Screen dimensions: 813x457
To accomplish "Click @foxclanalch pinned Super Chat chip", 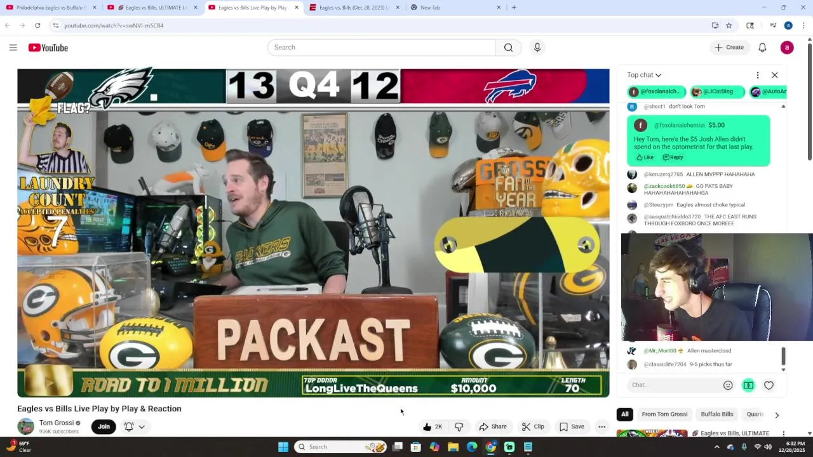I will pos(657,91).
